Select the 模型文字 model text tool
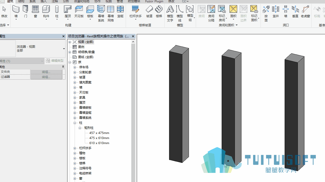Screen dimensions: 325x182 coord(170,13)
